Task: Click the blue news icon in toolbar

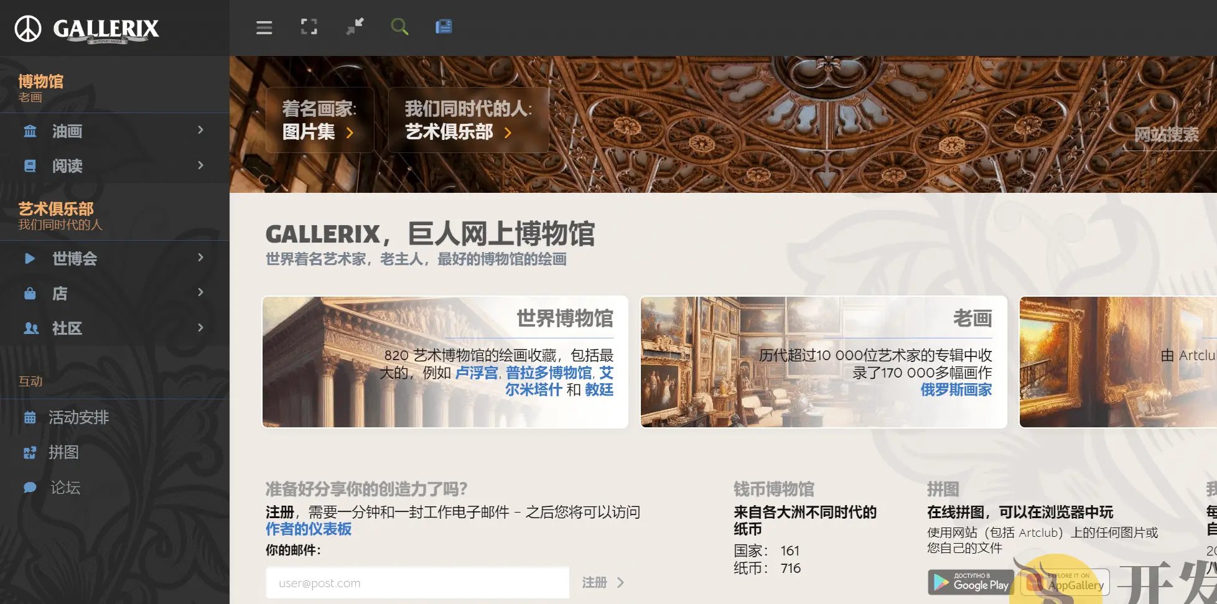Action: click(444, 27)
